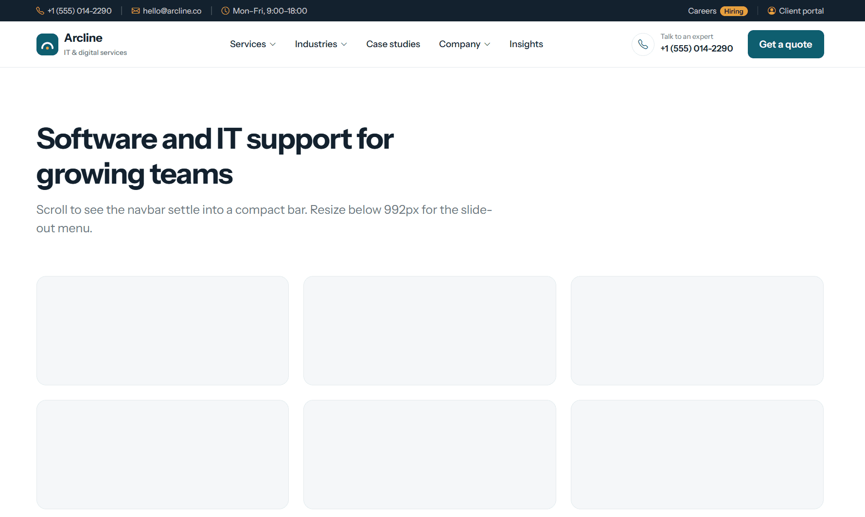Click the 'Talk to an expert' label
This screenshot has height=517, width=865.
point(687,36)
